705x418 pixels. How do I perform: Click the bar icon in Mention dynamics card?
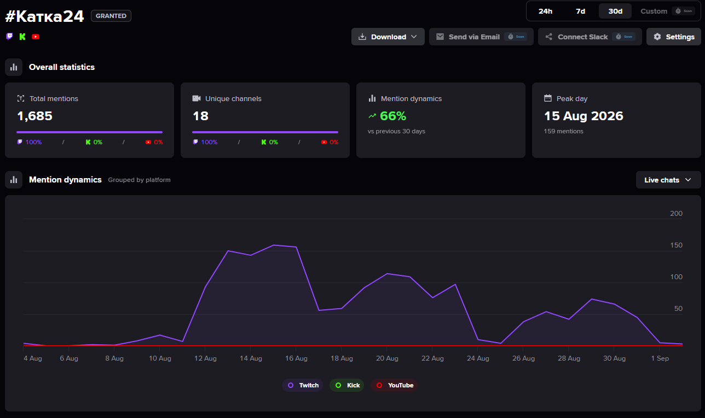point(372,98)
